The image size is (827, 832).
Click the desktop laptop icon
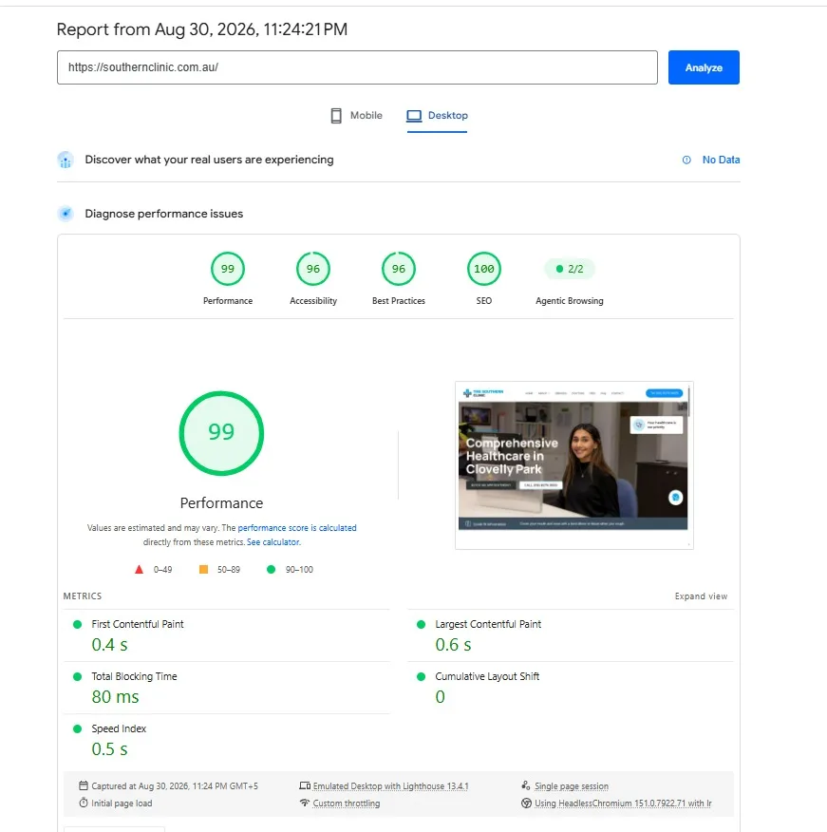click(414, 116)
